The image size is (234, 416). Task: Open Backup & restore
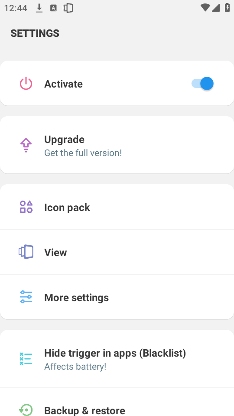click(x=117, y=402)
